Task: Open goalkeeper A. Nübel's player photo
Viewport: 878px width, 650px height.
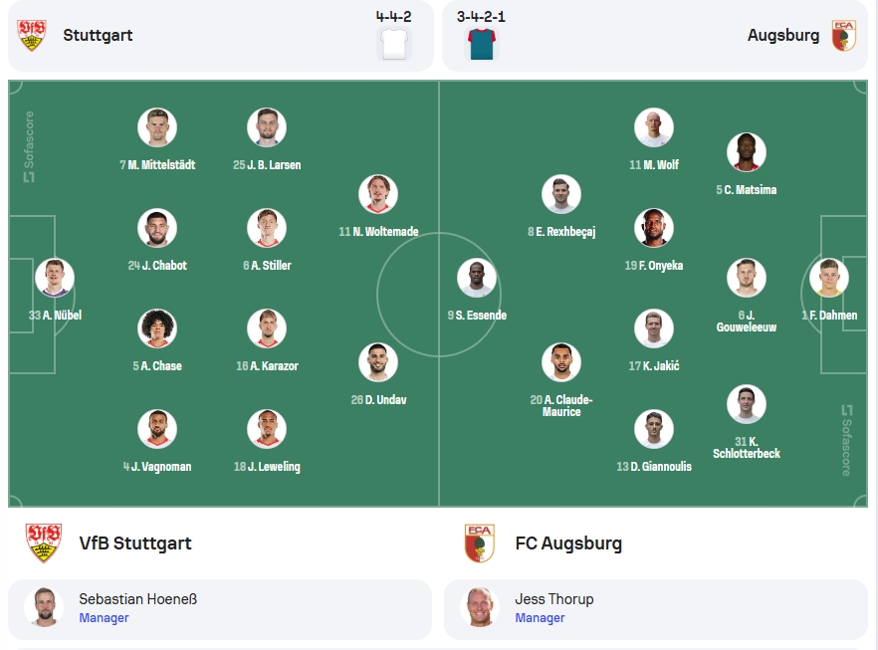Action: click(55, 278)
